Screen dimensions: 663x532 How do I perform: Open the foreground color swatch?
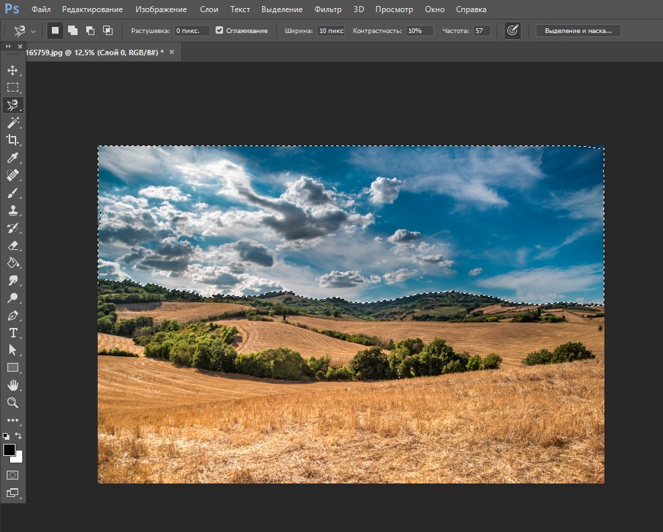(9, 450)
